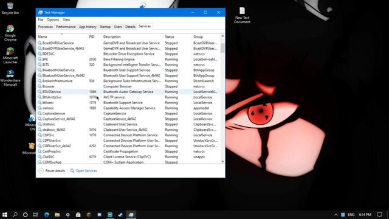Open Task View on the taskbar
Viewport: 389px width, 219px height.
[35, 215]
